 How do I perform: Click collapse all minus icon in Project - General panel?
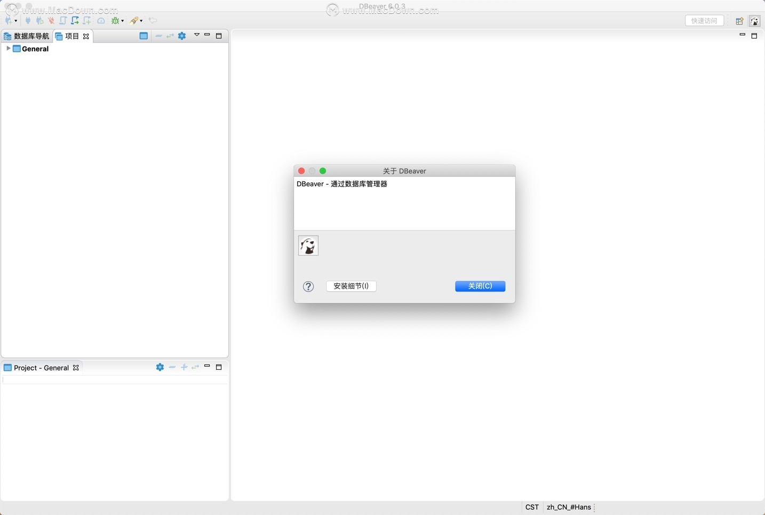[x=172, y=367]
